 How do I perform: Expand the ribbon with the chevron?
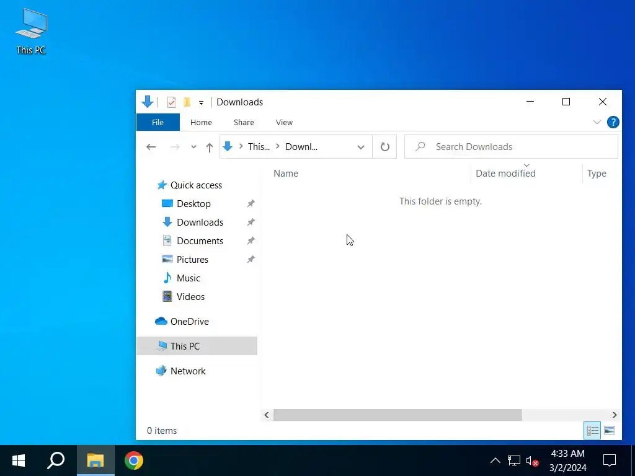point(597,122)
